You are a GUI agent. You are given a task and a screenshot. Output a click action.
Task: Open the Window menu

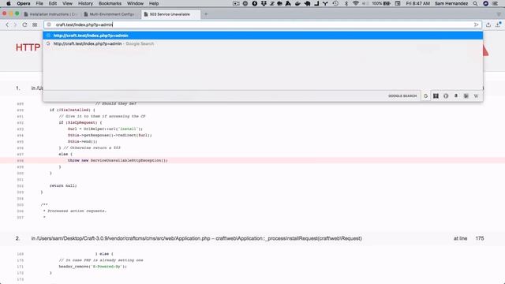[135, 3]
